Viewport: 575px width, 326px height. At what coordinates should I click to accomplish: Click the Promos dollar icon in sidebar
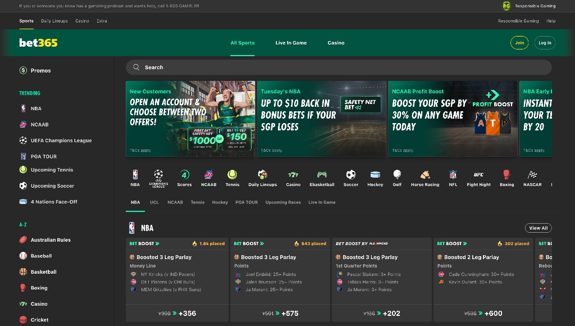23,70
